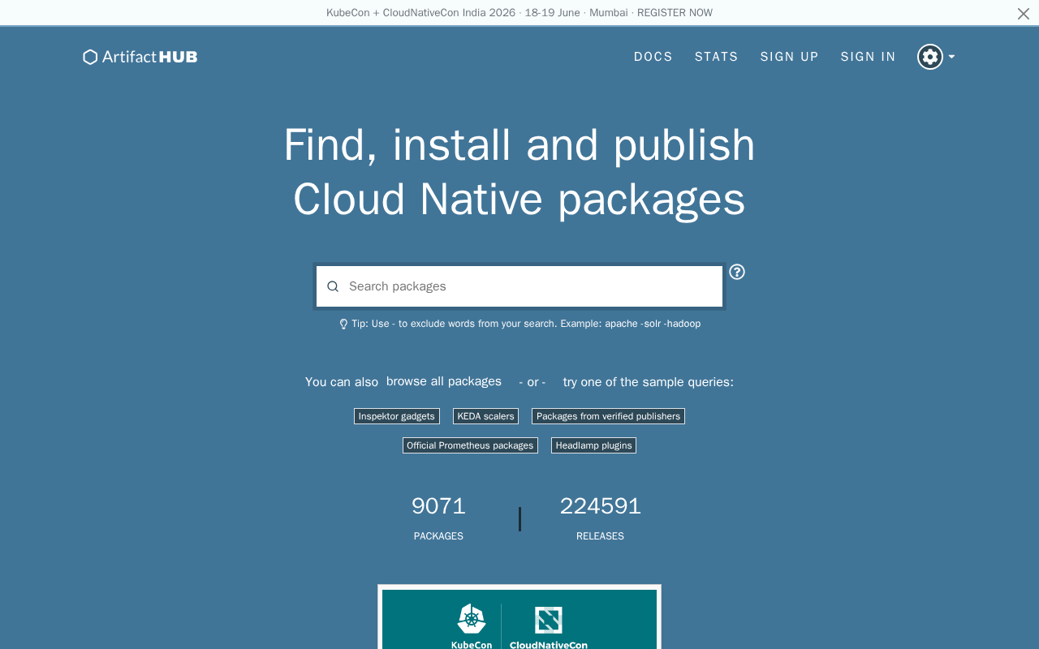Click the KubeCon CloudNativeCon banner image
Image resolution: width=1039 pixels, height=649 pixels.
[x=519, y=618]
